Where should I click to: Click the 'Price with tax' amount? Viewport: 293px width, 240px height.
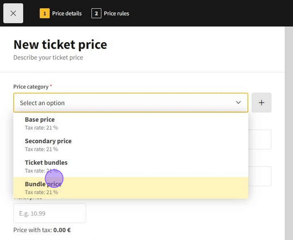pyautogui.click(x=62, y=230)
